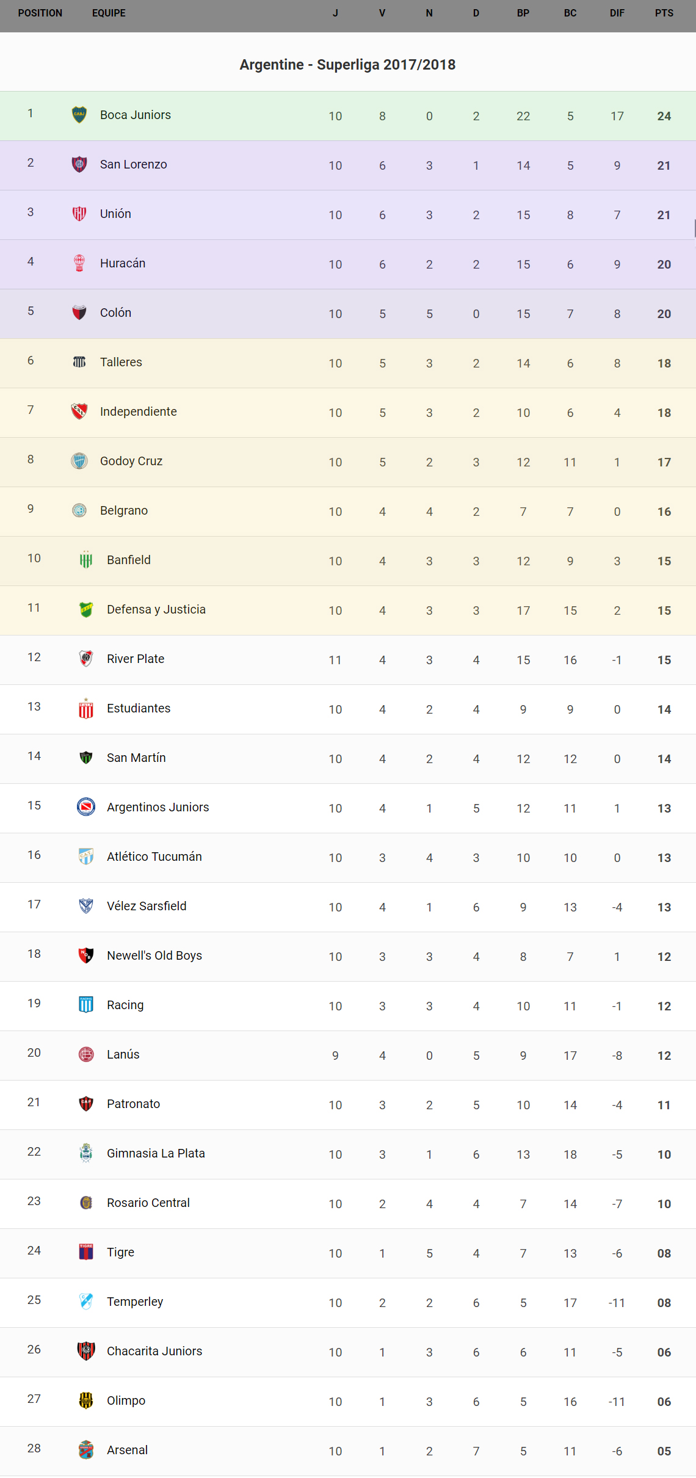Click the Vélez Sarsfield badge
696x1478 pixels.
tap(86, 906)
